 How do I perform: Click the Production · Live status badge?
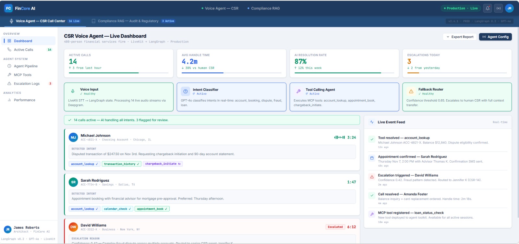click(x=461, y=8)
